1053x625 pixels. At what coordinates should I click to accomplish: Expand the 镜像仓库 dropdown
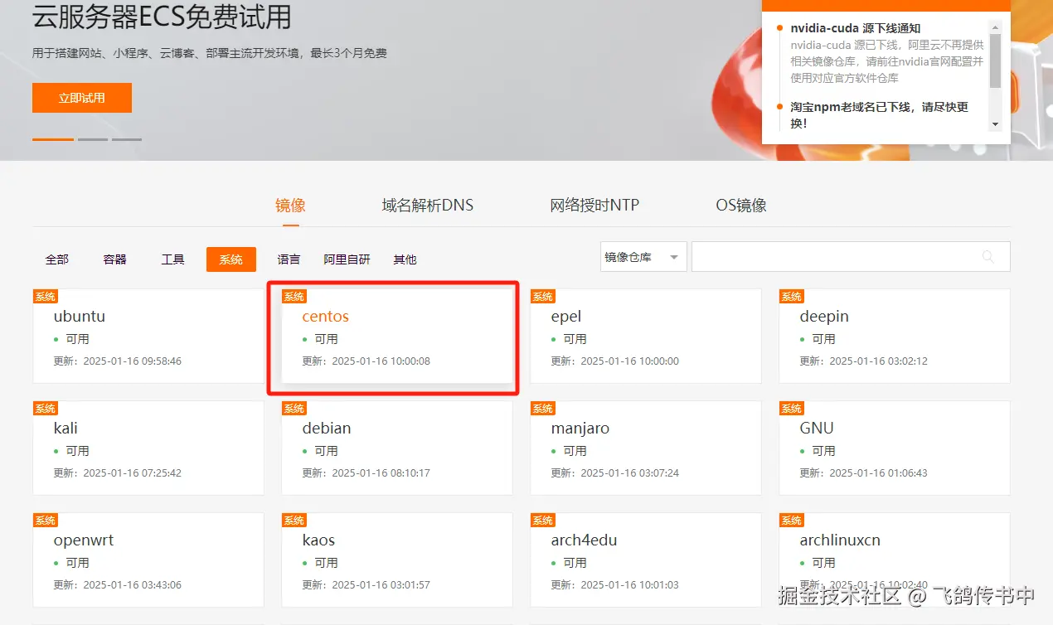point(643,257)
